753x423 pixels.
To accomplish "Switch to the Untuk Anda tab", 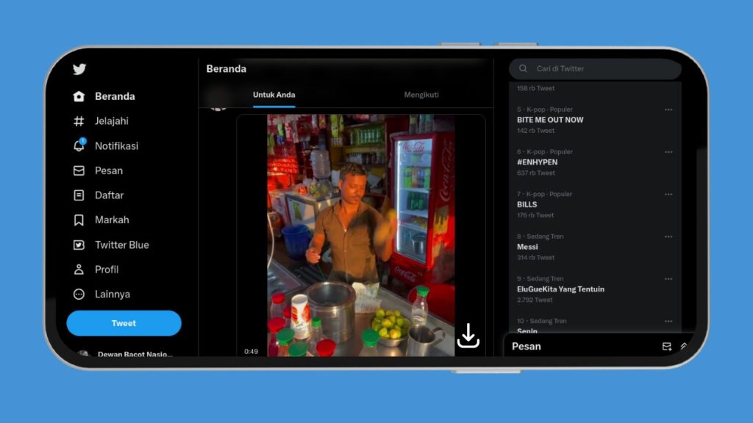I will point(274,95).
